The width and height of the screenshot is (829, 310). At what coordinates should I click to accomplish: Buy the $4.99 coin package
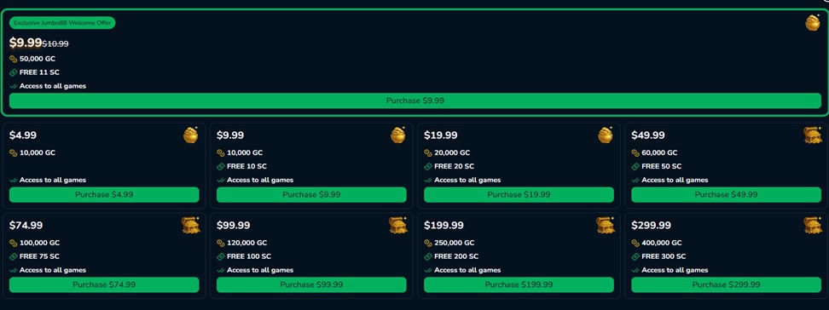104,194
